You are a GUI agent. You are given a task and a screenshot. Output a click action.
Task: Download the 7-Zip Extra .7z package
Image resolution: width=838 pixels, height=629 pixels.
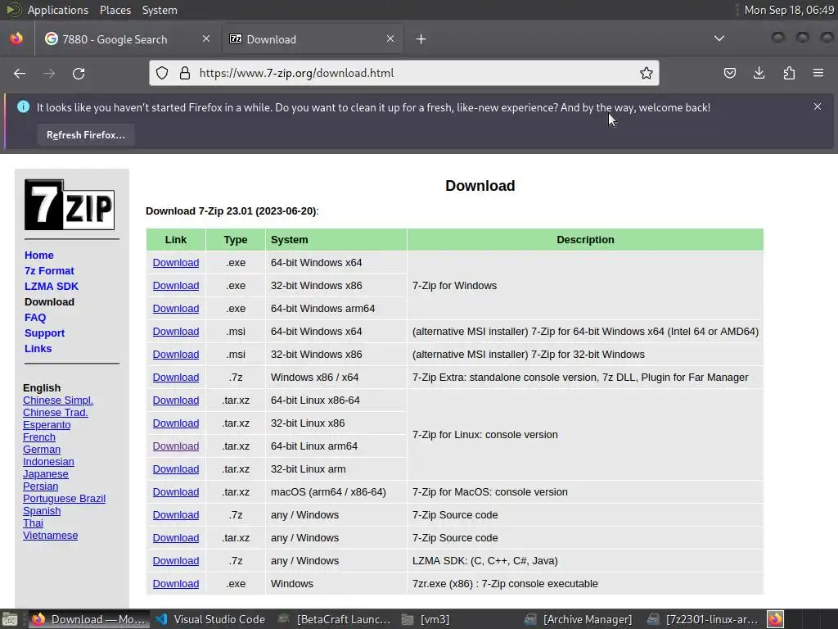176,378
